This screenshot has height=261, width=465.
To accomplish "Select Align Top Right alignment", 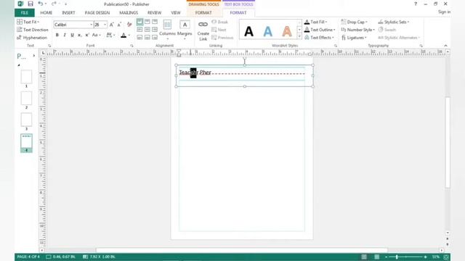I will pos(155,22).
